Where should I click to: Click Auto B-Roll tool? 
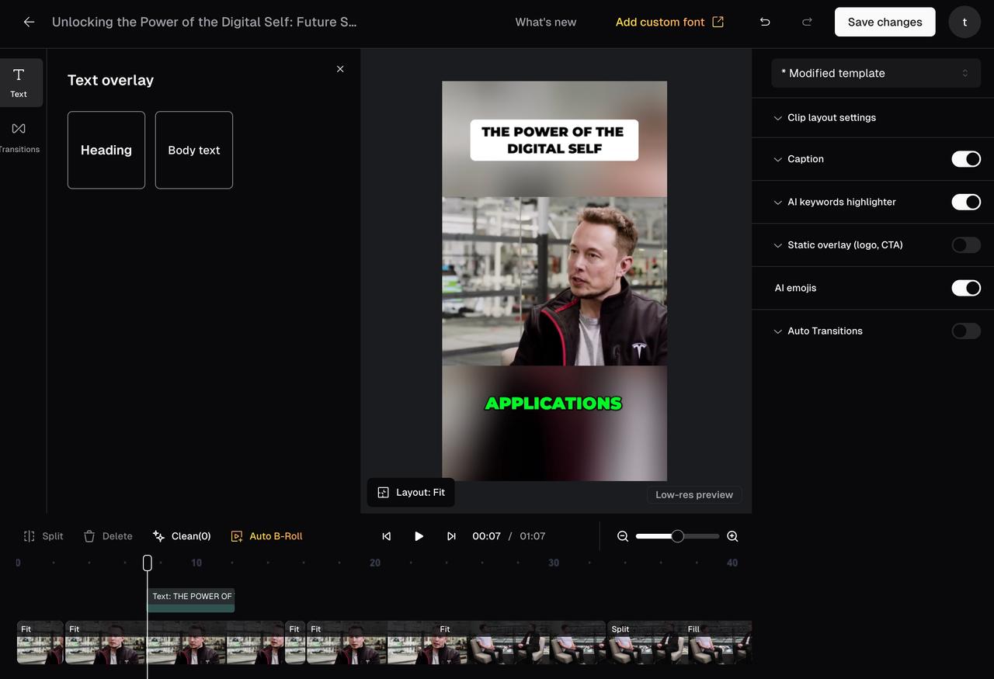click(x=266, y=536)
